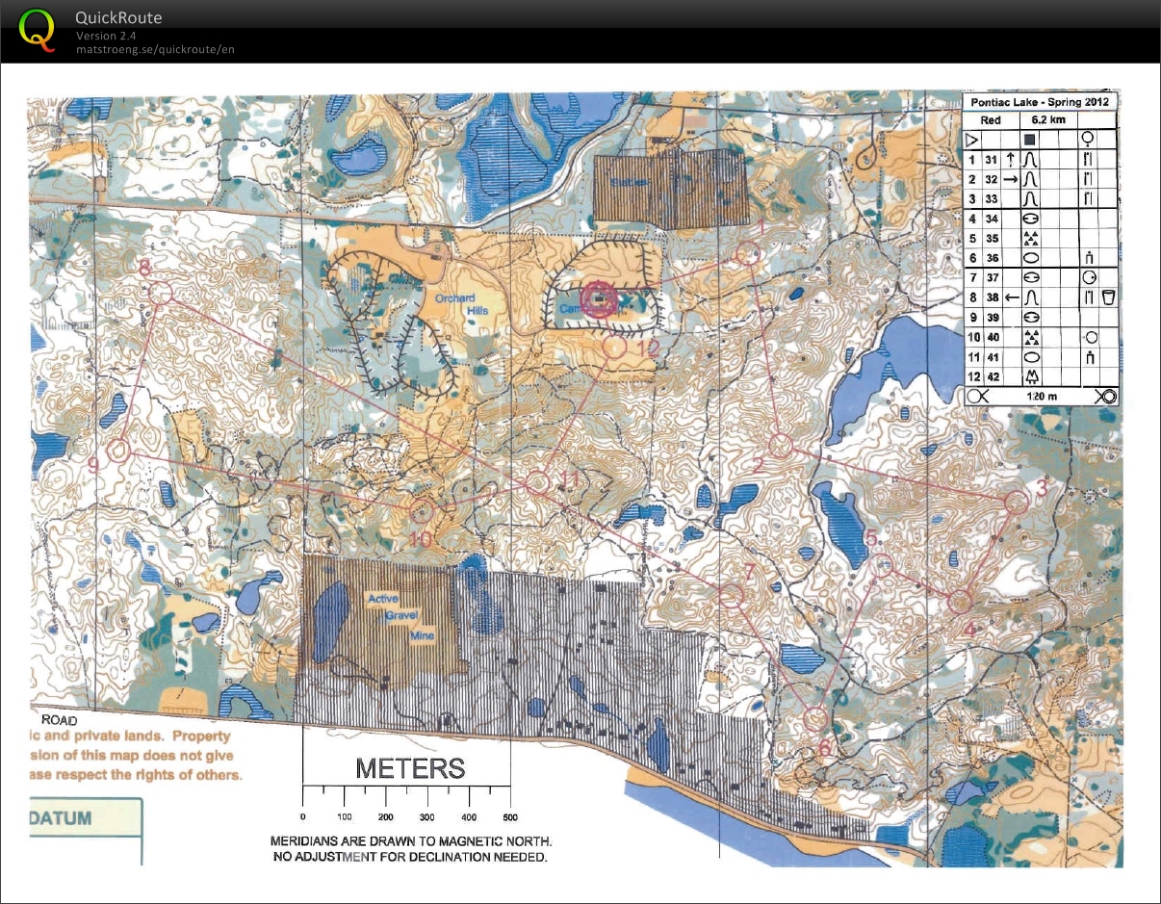
Task: Click the 500 mark on the meters scale
Action: (x=510, y=816)
